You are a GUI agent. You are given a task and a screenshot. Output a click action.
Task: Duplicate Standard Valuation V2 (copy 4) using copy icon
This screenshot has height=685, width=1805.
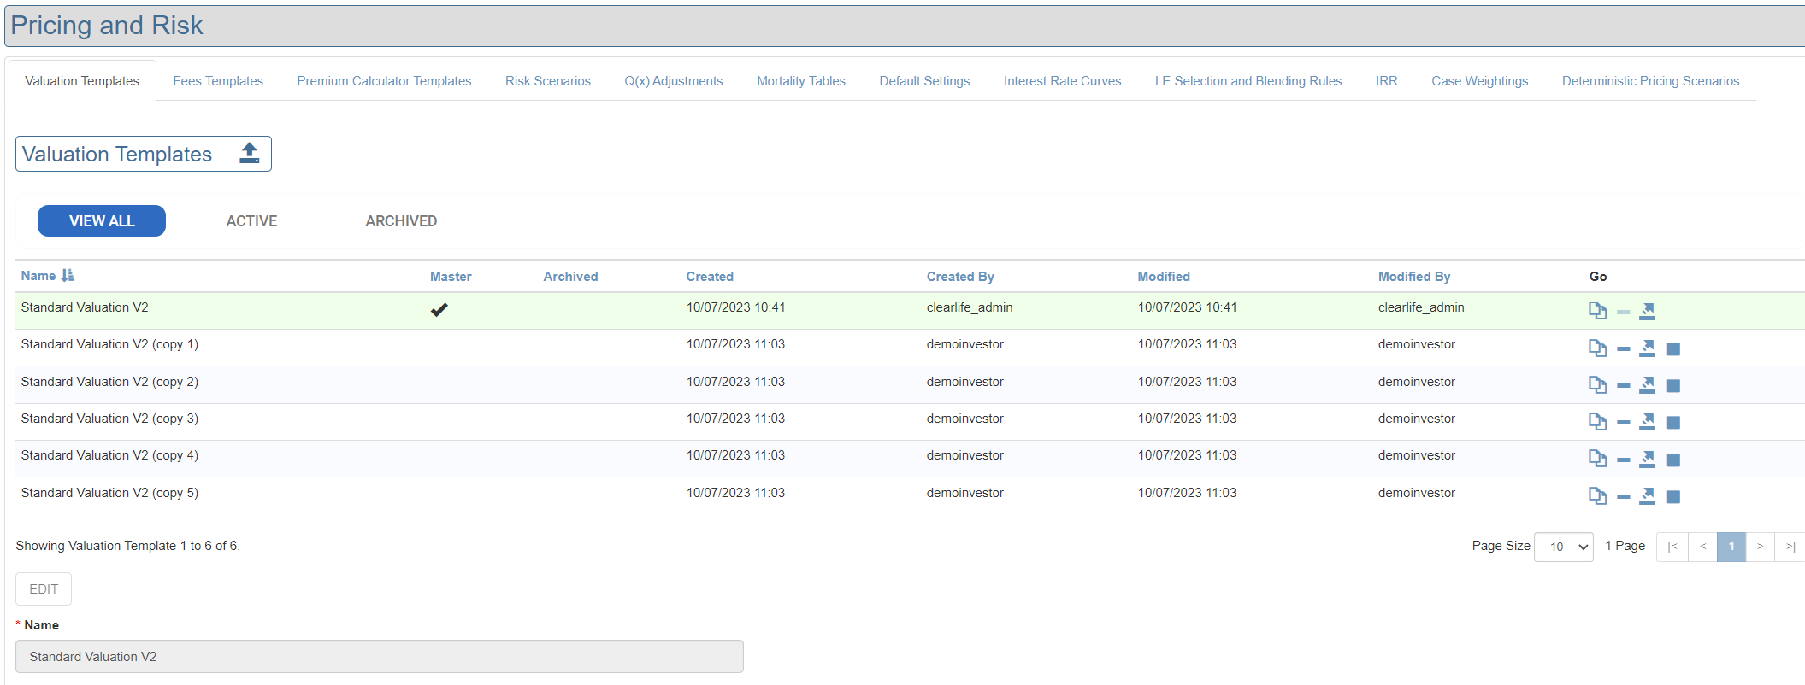(x=1596, y=460)
